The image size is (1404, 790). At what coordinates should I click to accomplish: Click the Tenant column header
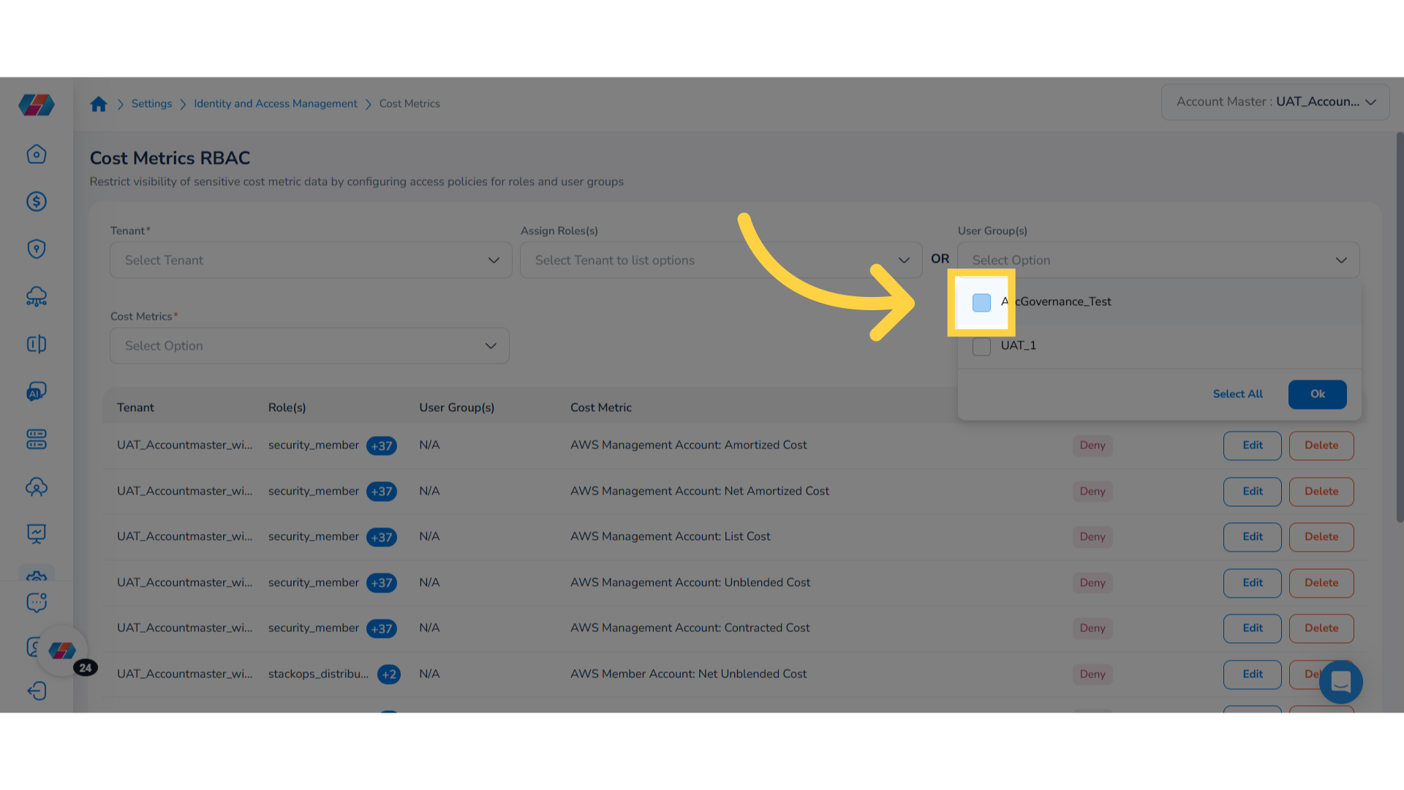135,407
